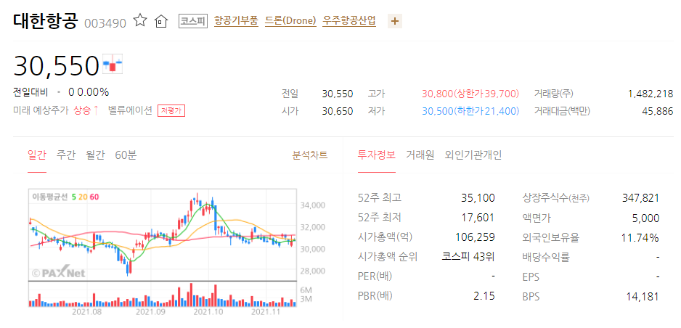
Task: Click the 20-day moving average legend
Action: 83,197
